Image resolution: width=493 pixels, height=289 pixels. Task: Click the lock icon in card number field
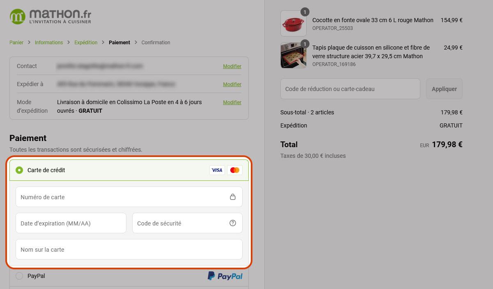point(233,197)
